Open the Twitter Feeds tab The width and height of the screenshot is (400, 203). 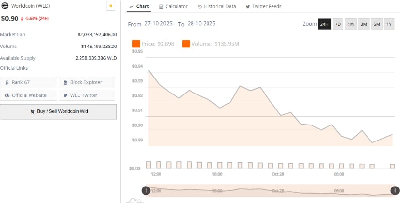point(264,6)
